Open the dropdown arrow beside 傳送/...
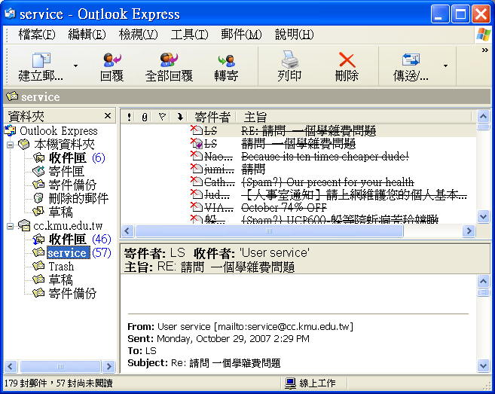This screenshot has height=394, width=495. [x=445, y=66]
